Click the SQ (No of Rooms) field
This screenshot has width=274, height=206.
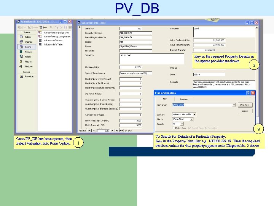point(131,94)
